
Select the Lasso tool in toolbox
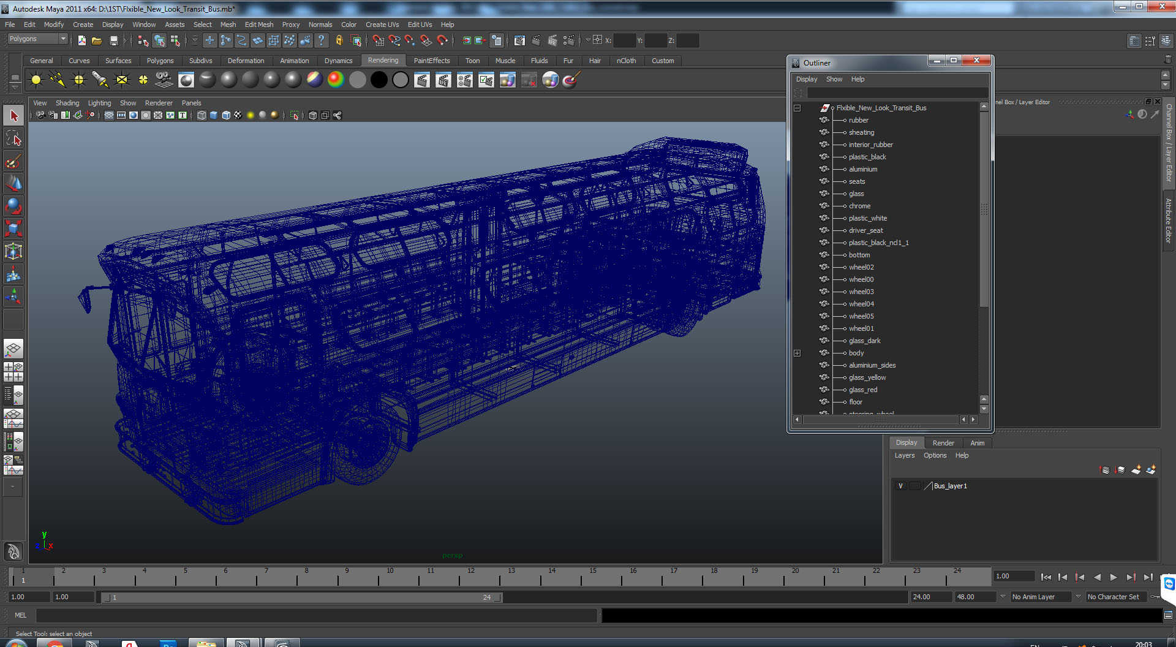coord(13,139)
